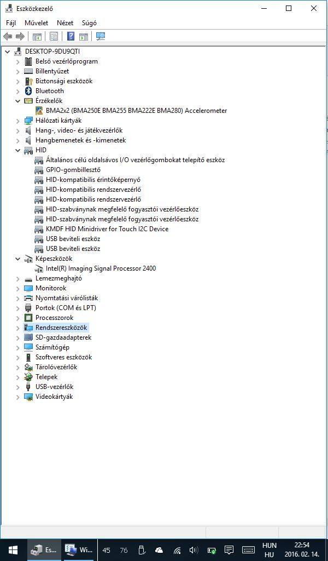Click the Biztonsági eszközök key icon

click(28, 81)
